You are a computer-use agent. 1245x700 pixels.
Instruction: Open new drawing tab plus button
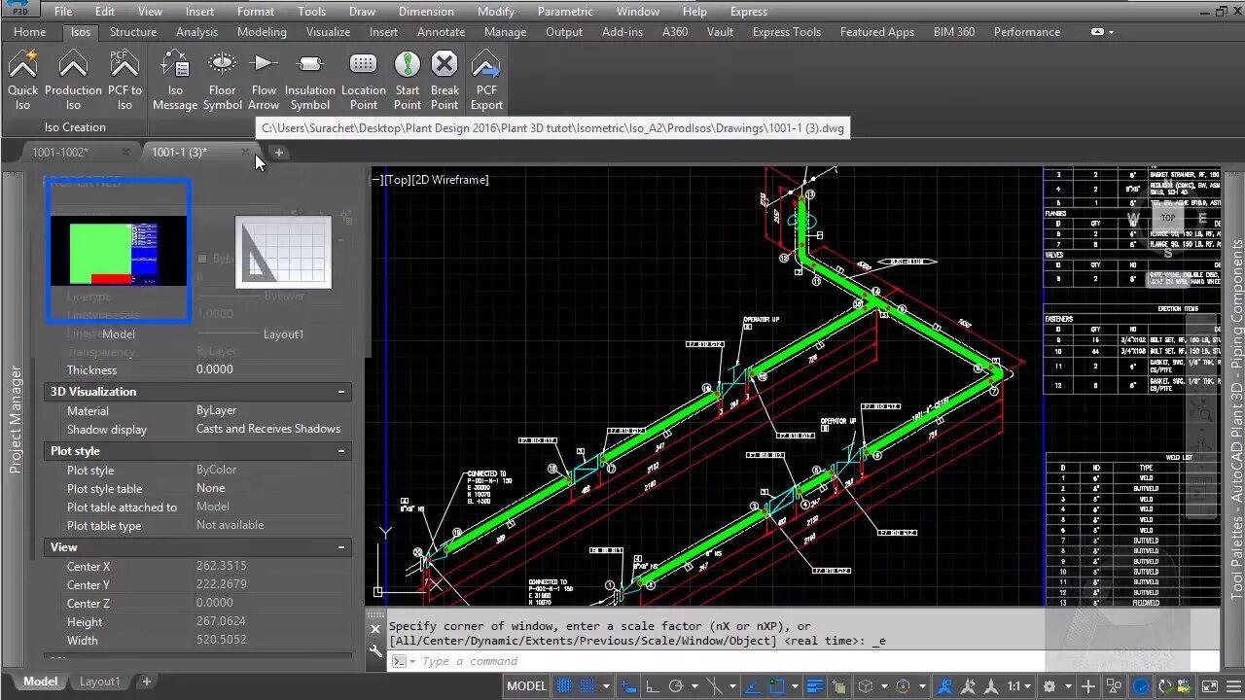tap(278, 153)
